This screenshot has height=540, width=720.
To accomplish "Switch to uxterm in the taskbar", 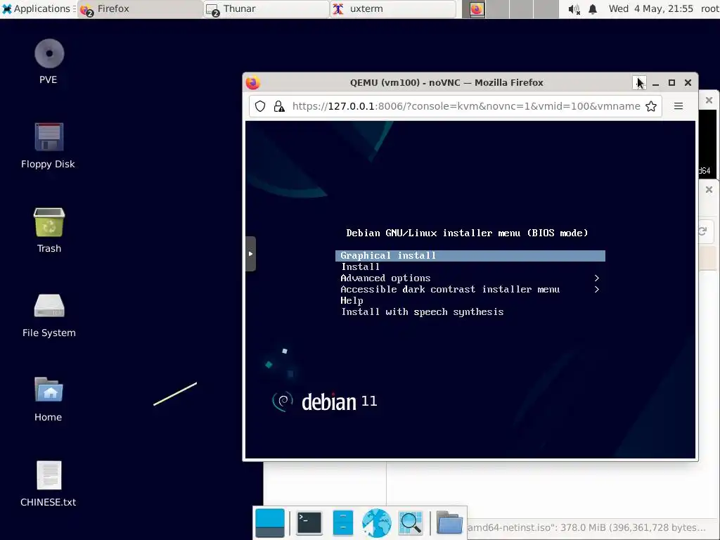I will tap(392, 8).
